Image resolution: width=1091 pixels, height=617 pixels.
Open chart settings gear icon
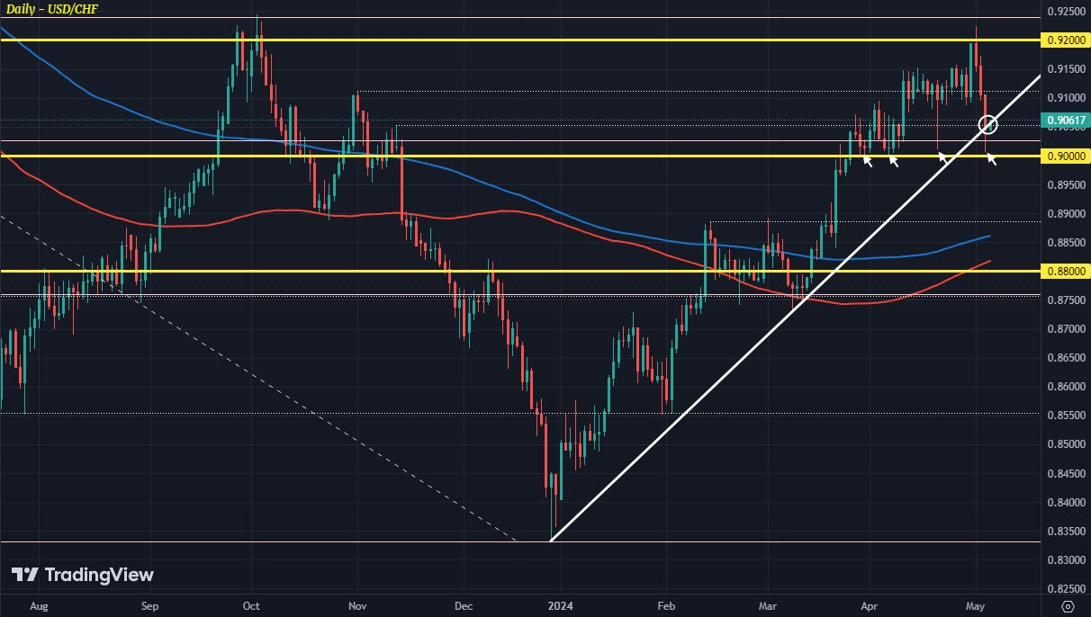(x=1067, y=605)
